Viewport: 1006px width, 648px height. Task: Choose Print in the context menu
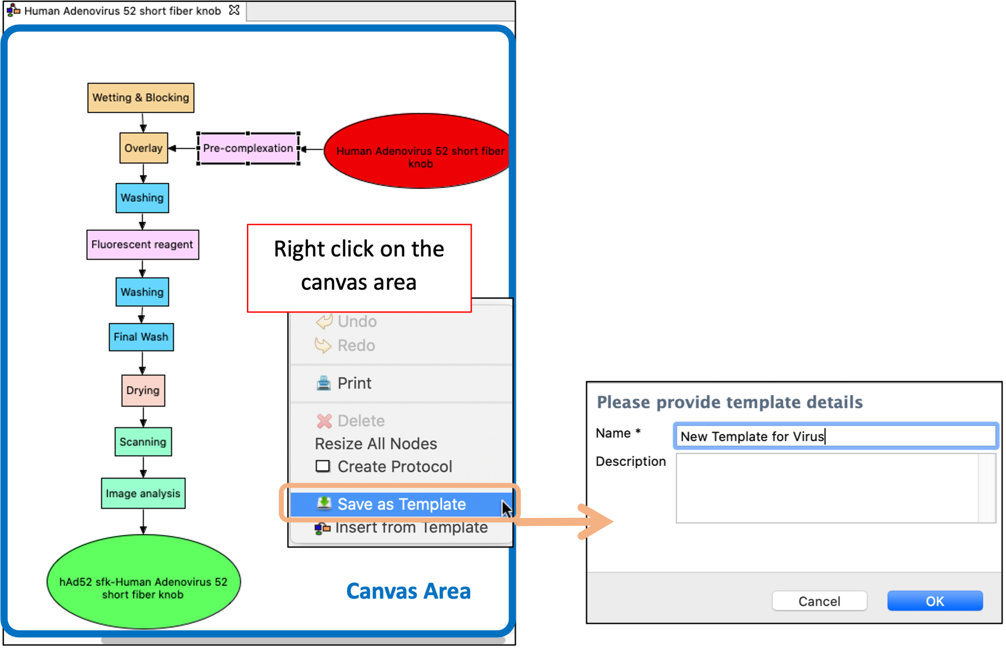click(401, 383)
